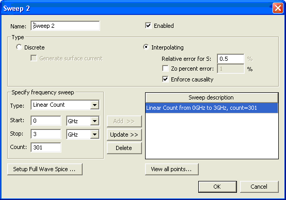
Task: Edit the Relative error for S field
Action: pos(231,59)
